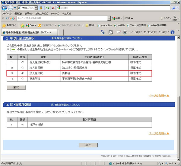Select radio for 異動届 row
Image resolution: width=181 pixels, height=166 pixels.
click(23, 73)
